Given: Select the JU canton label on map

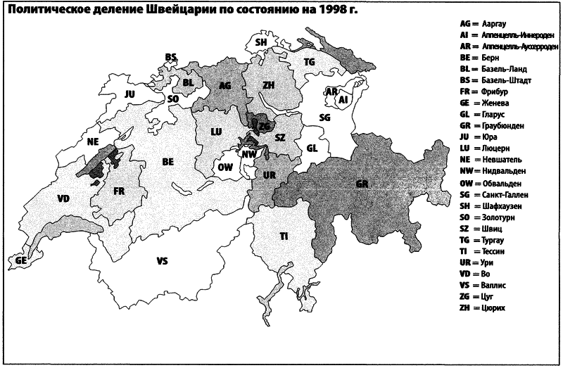Looking at the screenshot, I should click(129, 94).
